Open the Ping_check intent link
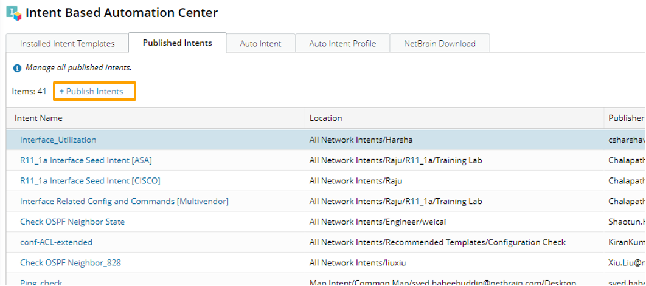 click(x=41, y=282)
